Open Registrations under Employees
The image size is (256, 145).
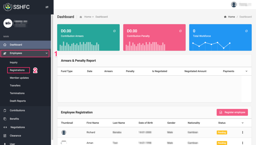point(17,70)
